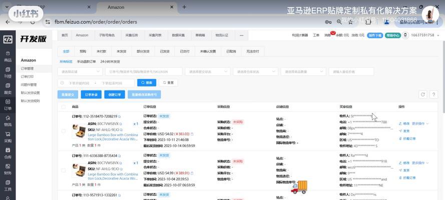Open product thumbnail of order 112-3518470-7208219
445x200 pixels.
79,131
